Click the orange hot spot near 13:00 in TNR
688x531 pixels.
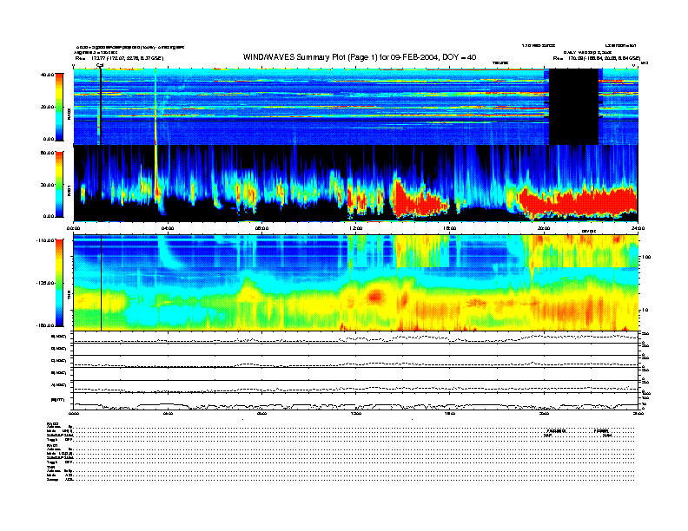click(375, 296)
